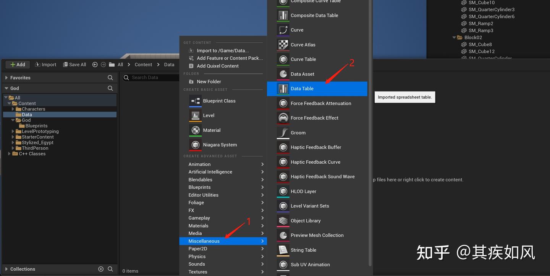Expand the Favorites section

tap(6, 78)
